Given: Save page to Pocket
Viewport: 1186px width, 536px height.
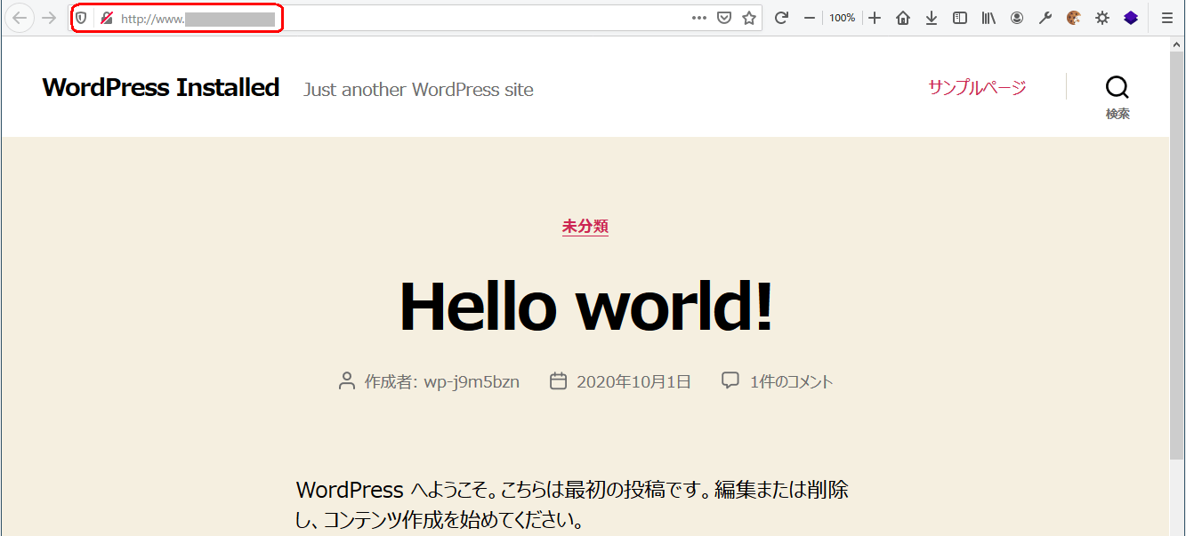Looking at the screenshot, I should [724, 18].
